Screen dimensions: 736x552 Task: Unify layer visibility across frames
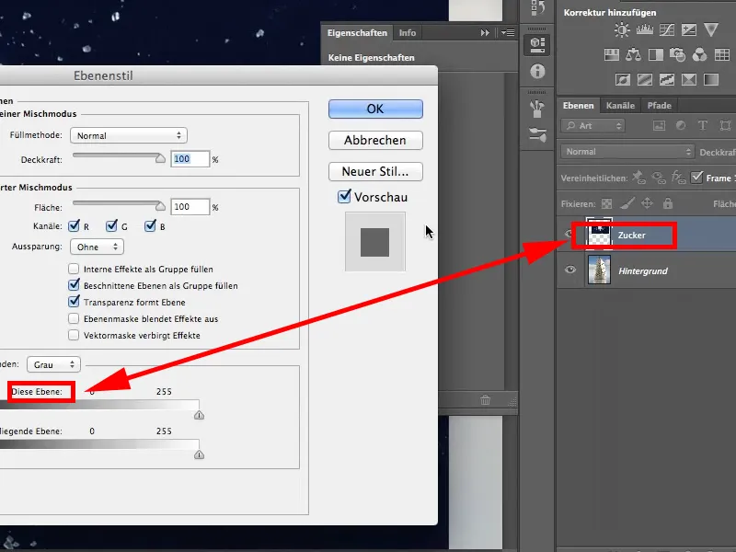click(x=659, y=178)
